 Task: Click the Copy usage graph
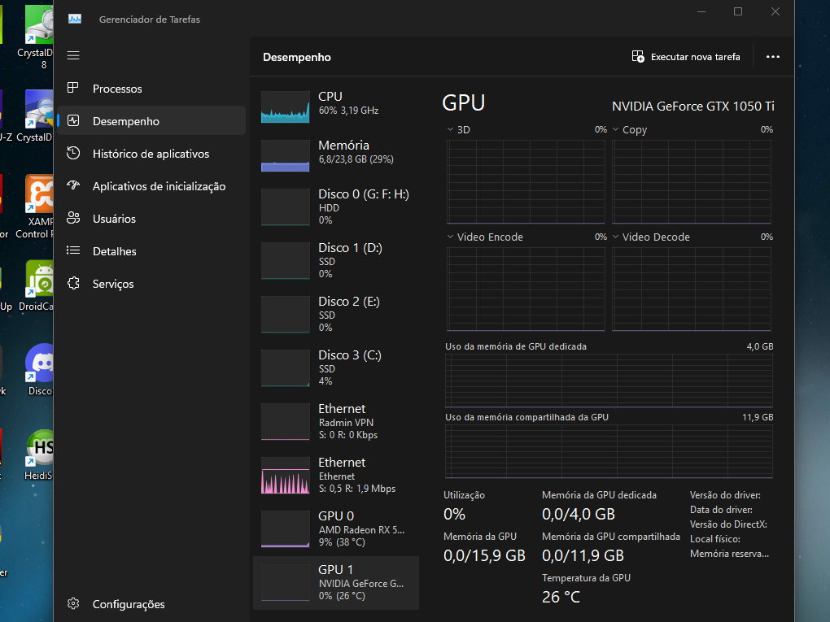click(692, 181)
